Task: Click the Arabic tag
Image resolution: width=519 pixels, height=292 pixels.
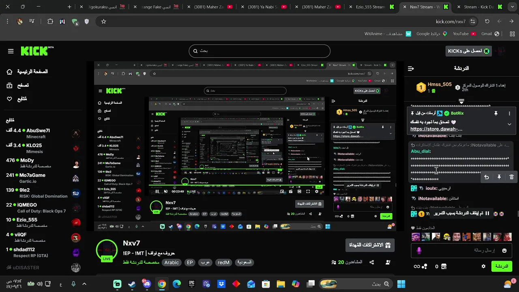Action: pyautogui.click(x=172, y=262)
